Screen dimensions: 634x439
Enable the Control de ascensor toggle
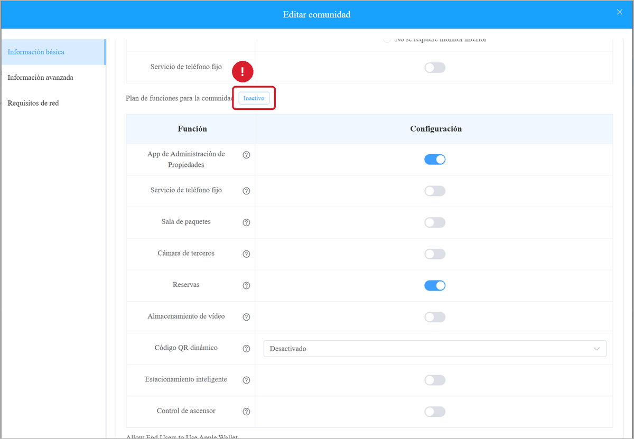tap(435, 412)
